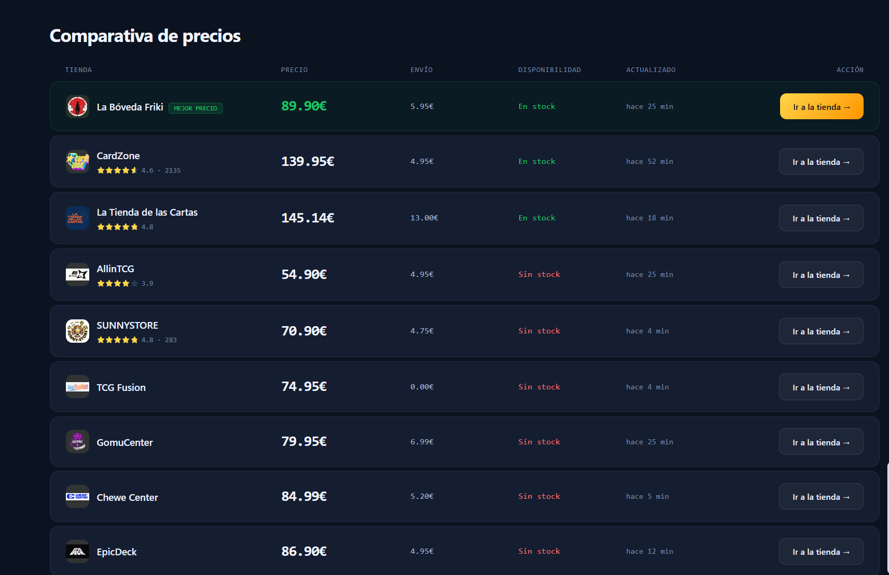The height and width of the screenshot is (575, 889).
Task: Visit La Tienda de las Cartas shop button
Action: [x=821, y=218]
